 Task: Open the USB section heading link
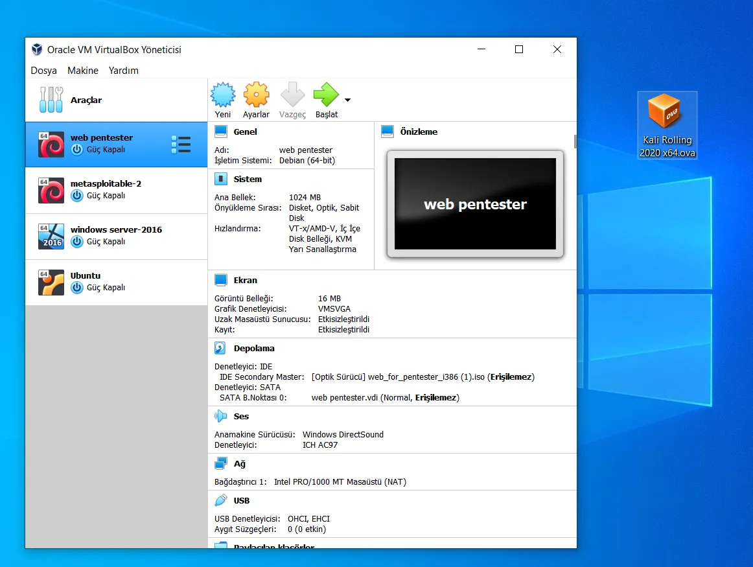(x=242, y=501)
